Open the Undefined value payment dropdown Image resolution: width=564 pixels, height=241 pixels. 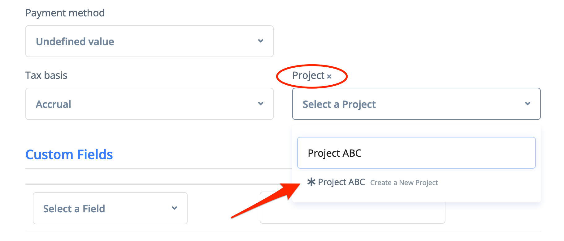tap(149, 41)
